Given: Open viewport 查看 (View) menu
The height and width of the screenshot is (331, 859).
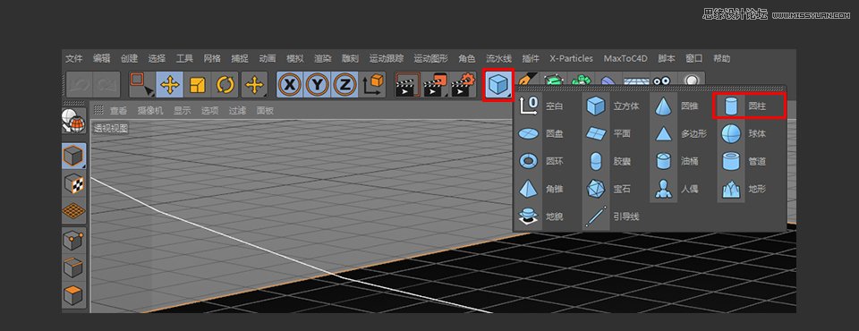Looking at the screenshot, I should [118, 110].
